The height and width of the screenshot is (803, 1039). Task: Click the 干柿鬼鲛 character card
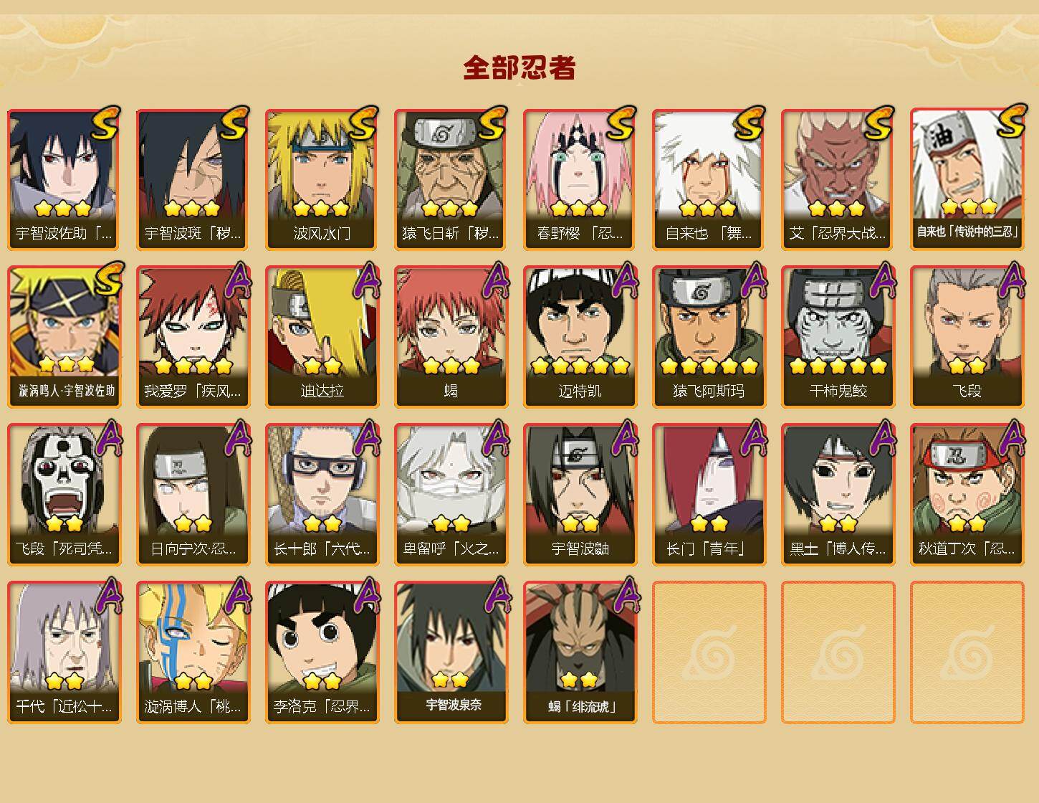[838, 337]
